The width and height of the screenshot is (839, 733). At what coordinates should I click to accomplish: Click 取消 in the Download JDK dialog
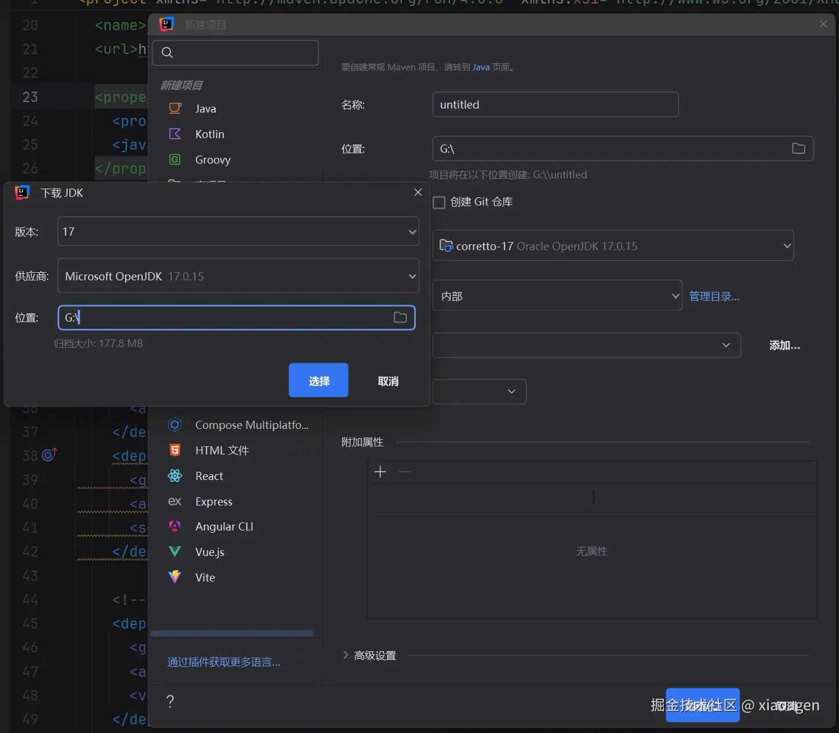coord(388,381)
